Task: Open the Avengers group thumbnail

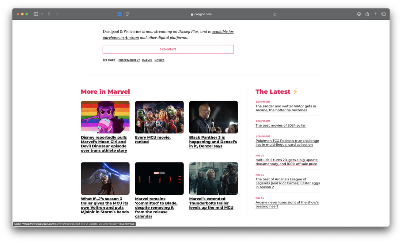Action: 159,117
